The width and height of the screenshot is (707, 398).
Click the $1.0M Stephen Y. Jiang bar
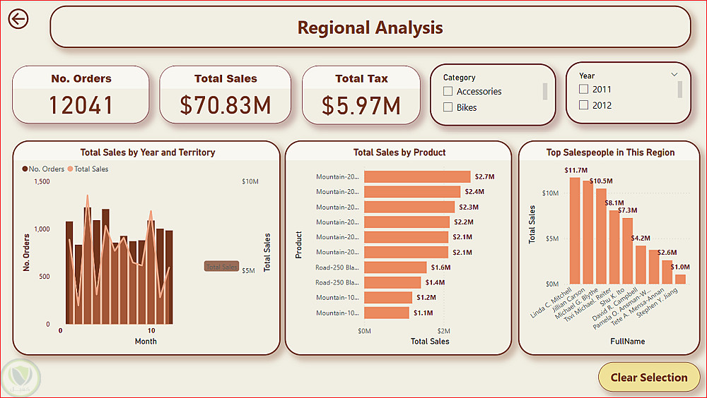tap(680, 279)
